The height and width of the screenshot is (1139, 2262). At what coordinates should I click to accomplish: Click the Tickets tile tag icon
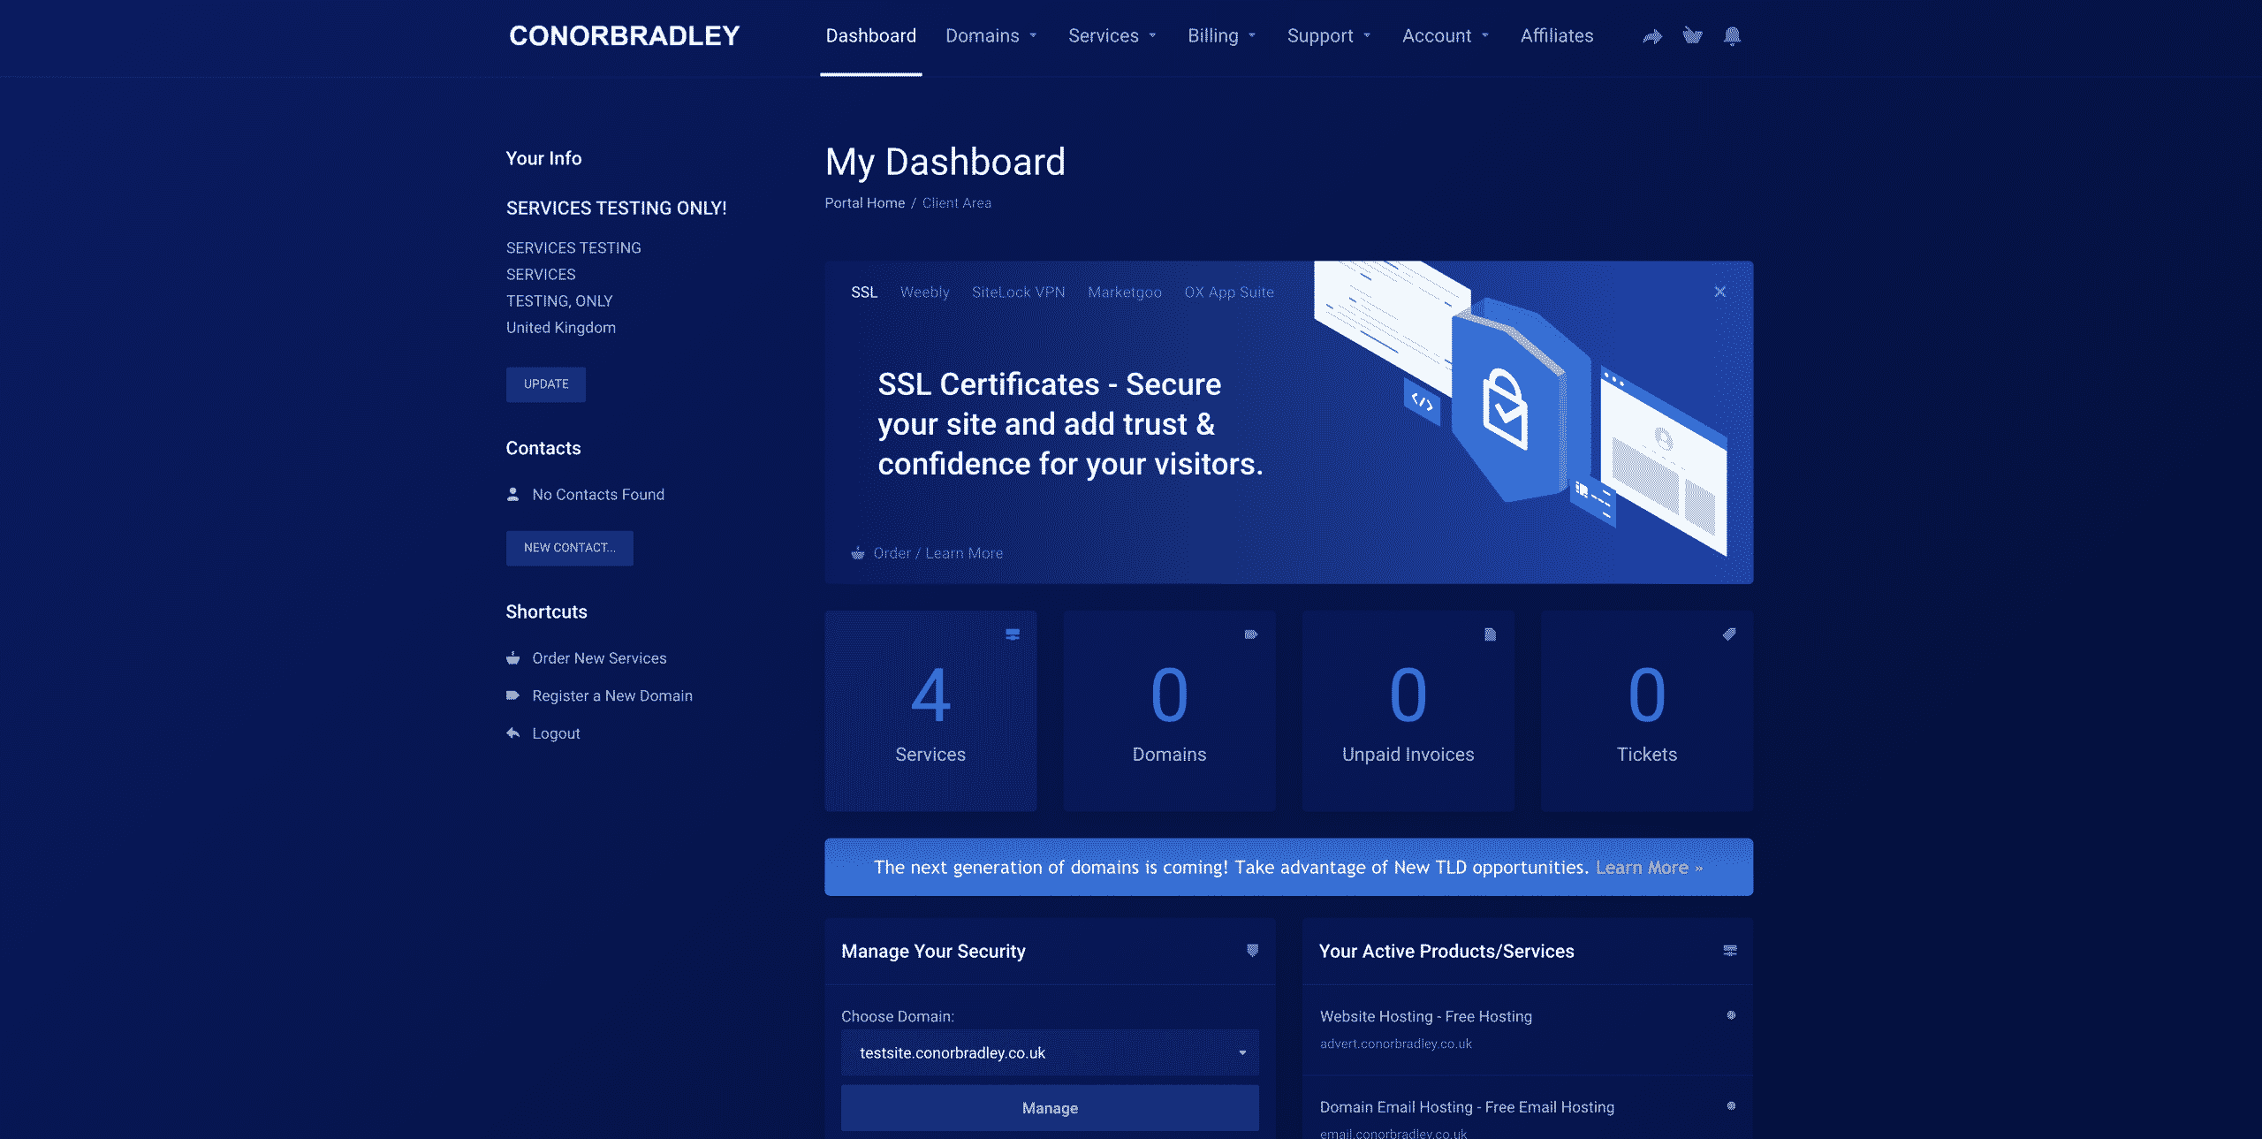tap(1729, 634)
